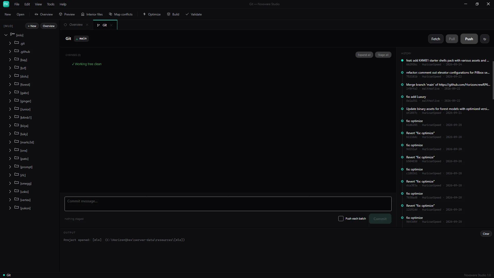The width and height of the screenshot is (494, 278).
Task: Run the Validate tool
Action: pos(194,14)
